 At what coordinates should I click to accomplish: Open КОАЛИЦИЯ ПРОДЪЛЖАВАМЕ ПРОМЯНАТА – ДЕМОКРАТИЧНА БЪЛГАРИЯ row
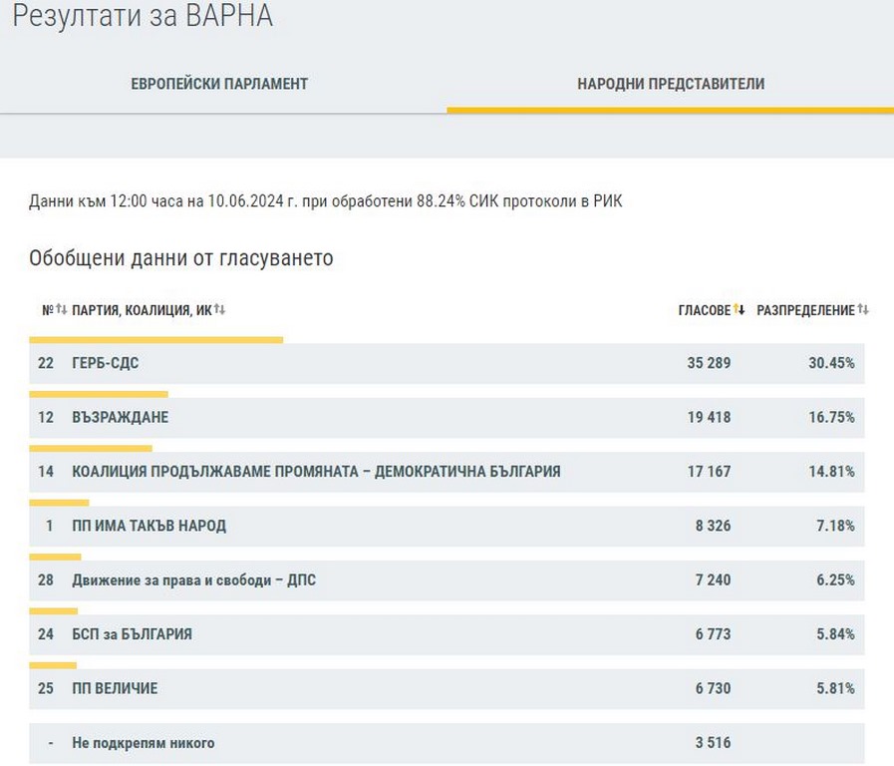coord(316,471)
